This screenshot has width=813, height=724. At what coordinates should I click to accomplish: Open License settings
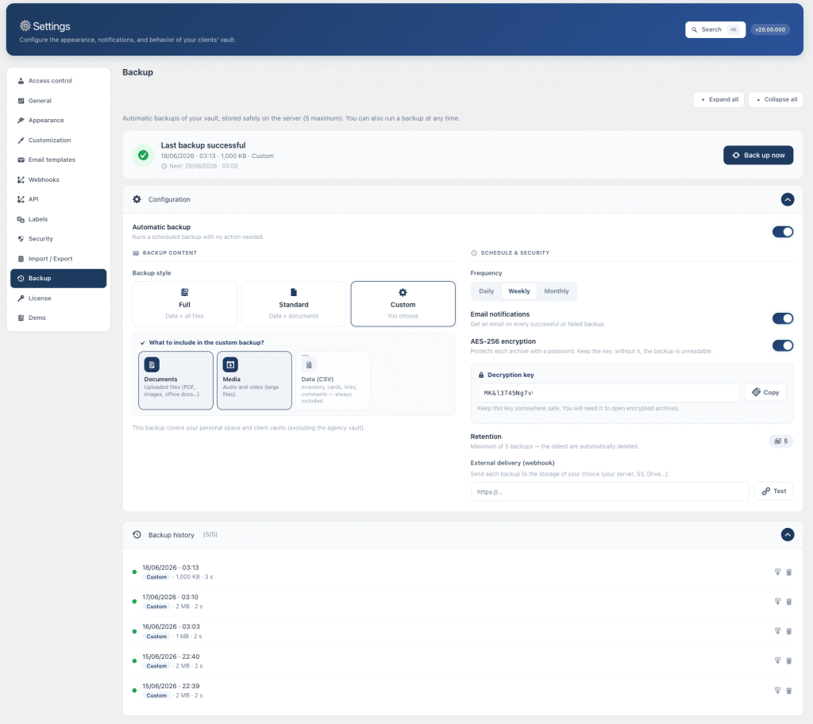click(x=59, y=298)
